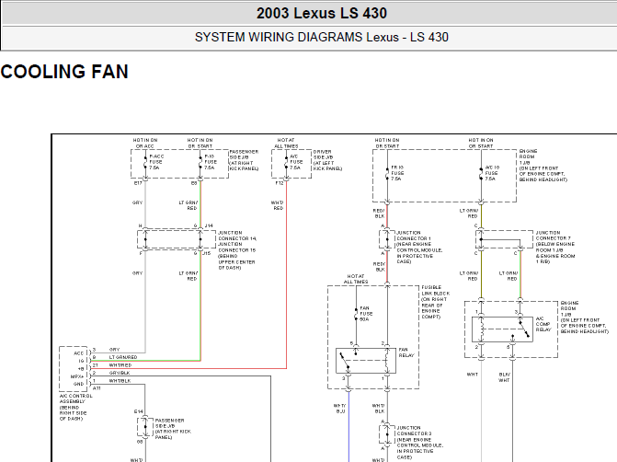The height and width of the screenshot is (462, 617).
Task: Click the "FUSIBLE LINK BLOCK" label
Action: pos(436,302)
